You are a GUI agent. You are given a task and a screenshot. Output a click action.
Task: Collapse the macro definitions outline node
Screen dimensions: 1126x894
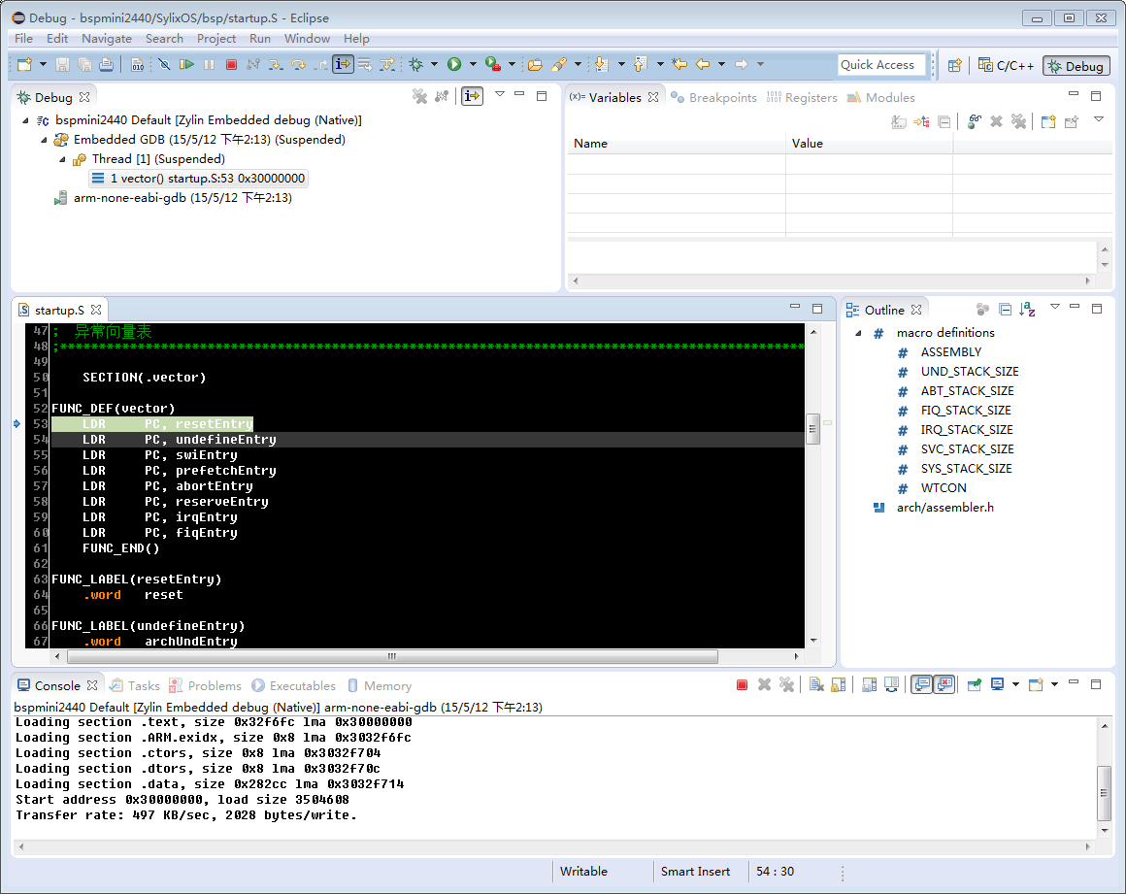tap(859, 333)
